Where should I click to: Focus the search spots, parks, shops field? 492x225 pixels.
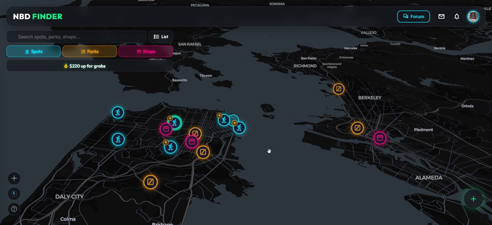[x=77, y=37]
